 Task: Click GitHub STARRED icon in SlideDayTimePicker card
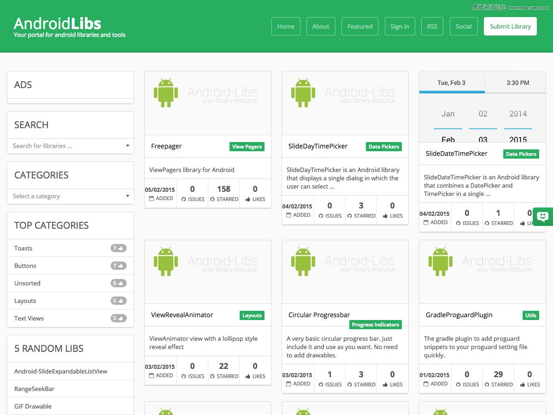(x=350, y=216)
